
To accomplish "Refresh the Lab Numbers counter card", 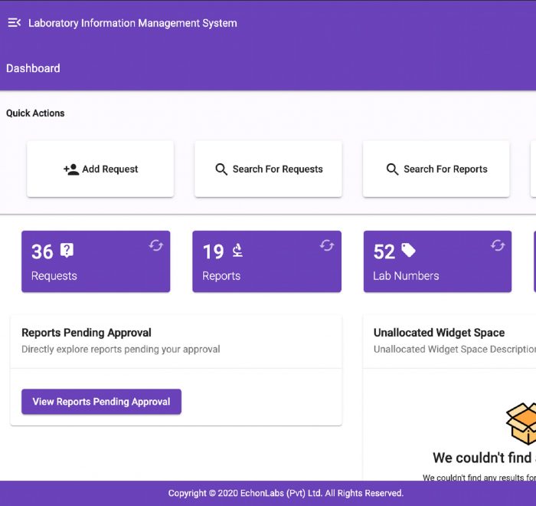I will click(x=498, y=245).
